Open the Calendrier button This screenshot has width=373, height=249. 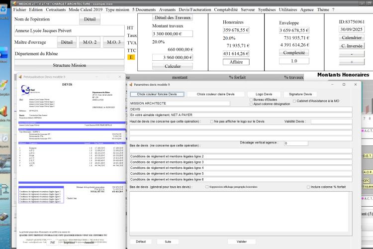(x=352, y=38)
